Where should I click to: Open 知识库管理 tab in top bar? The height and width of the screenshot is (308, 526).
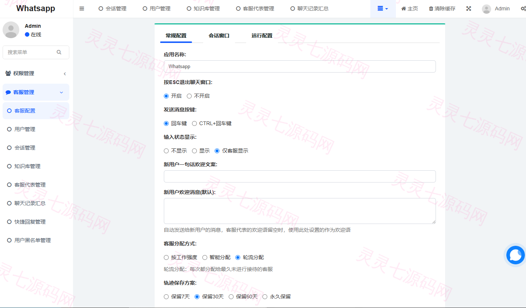pos(203,9)
